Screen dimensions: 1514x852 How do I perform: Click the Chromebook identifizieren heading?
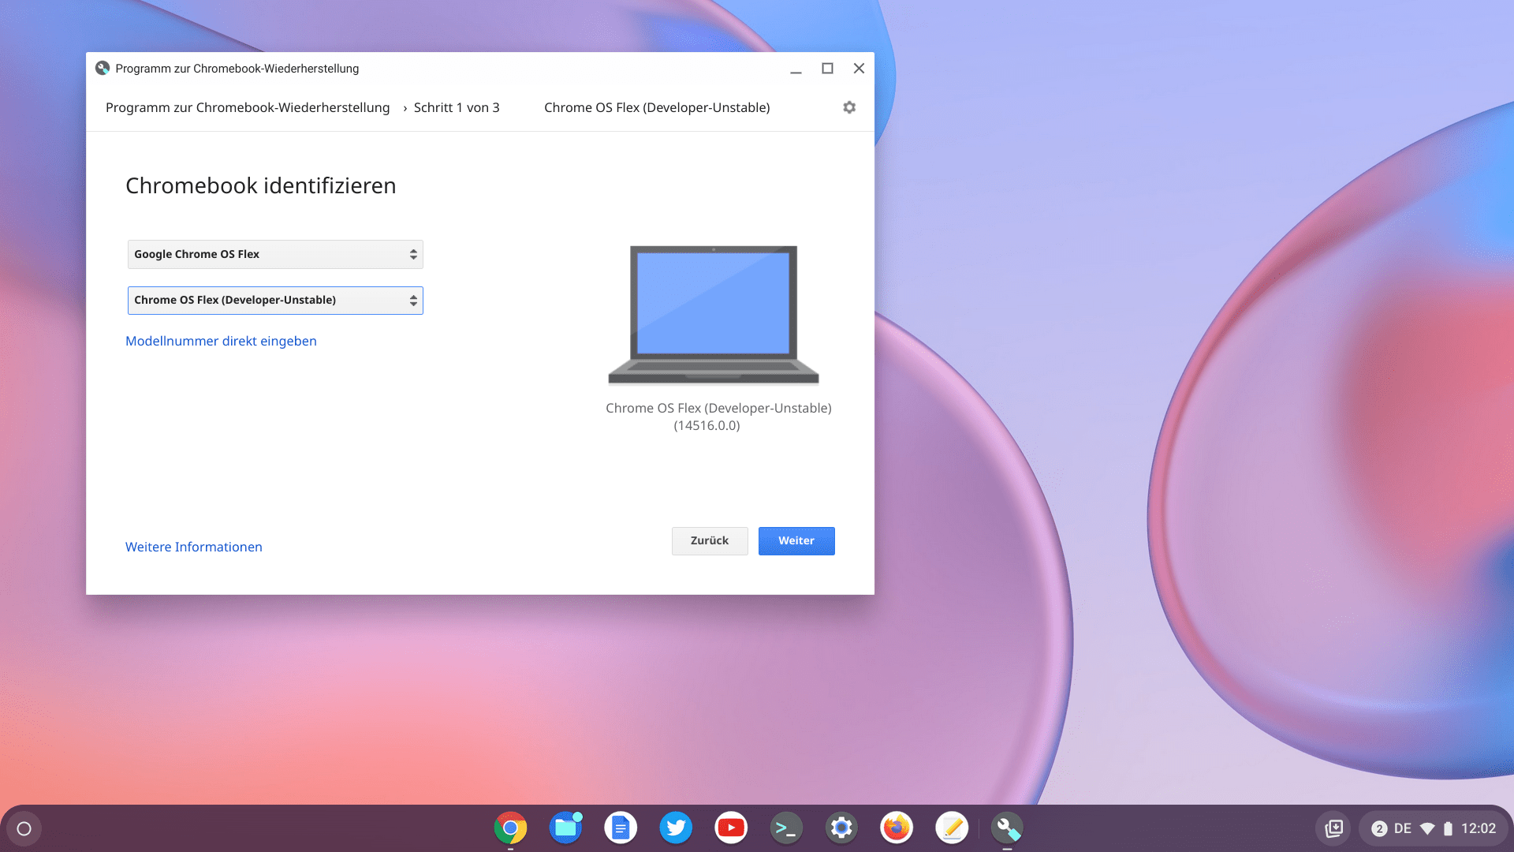pyautogui.click(x=261, y=185)
